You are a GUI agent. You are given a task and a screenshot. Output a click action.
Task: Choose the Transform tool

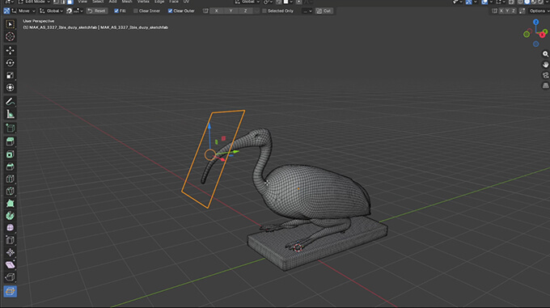pos(11,87)
